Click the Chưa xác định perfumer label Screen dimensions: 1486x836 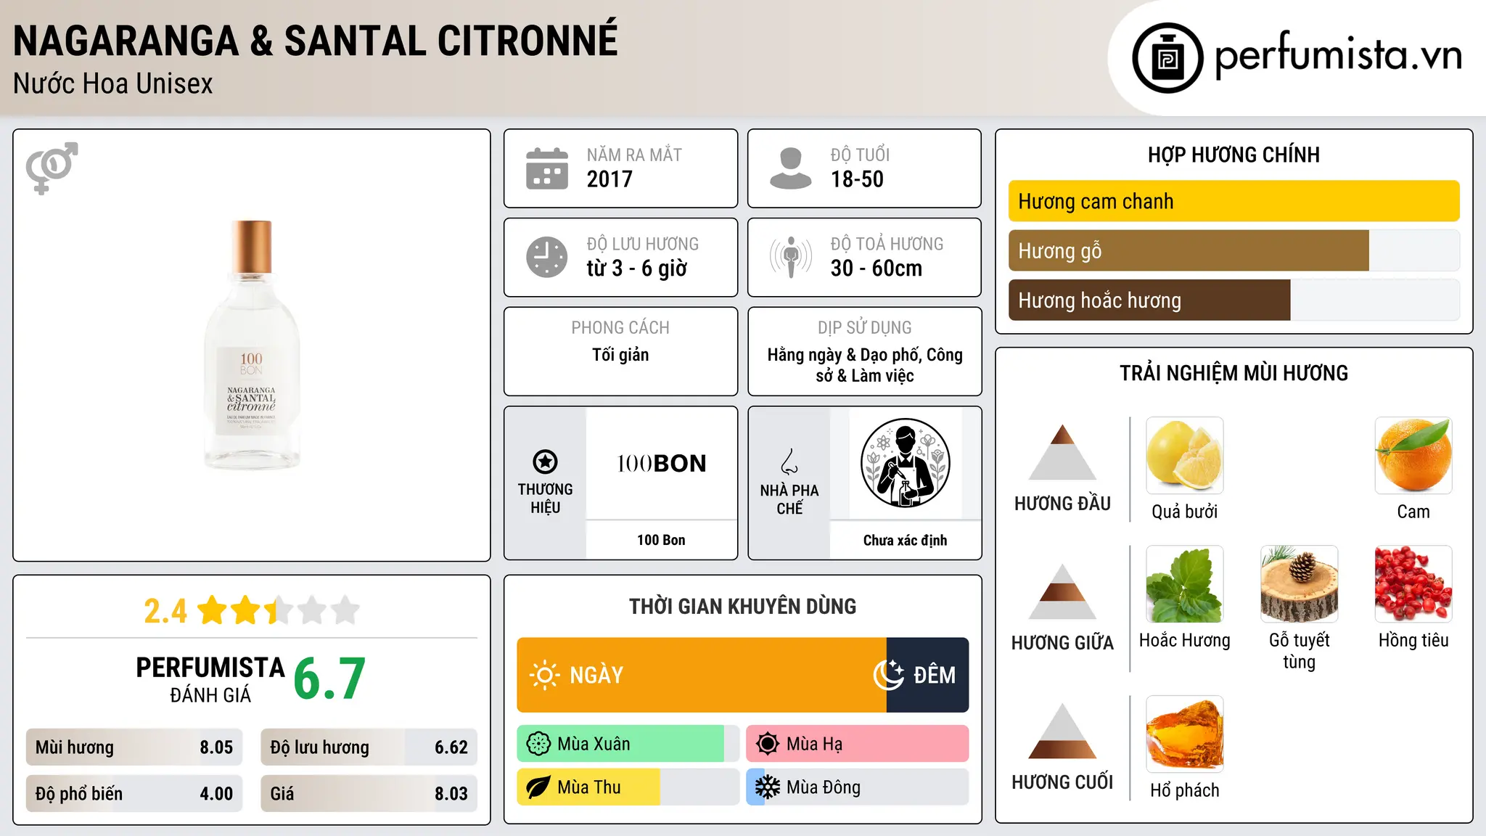coord(905,540)
